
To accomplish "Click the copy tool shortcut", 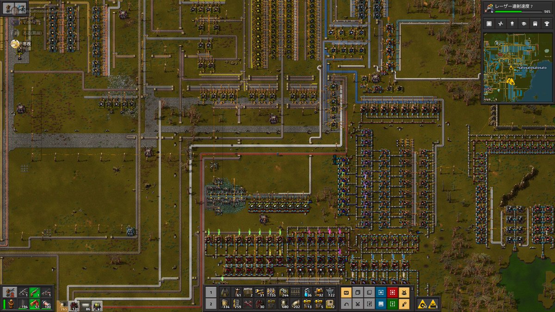I will [x=358, y=292].
